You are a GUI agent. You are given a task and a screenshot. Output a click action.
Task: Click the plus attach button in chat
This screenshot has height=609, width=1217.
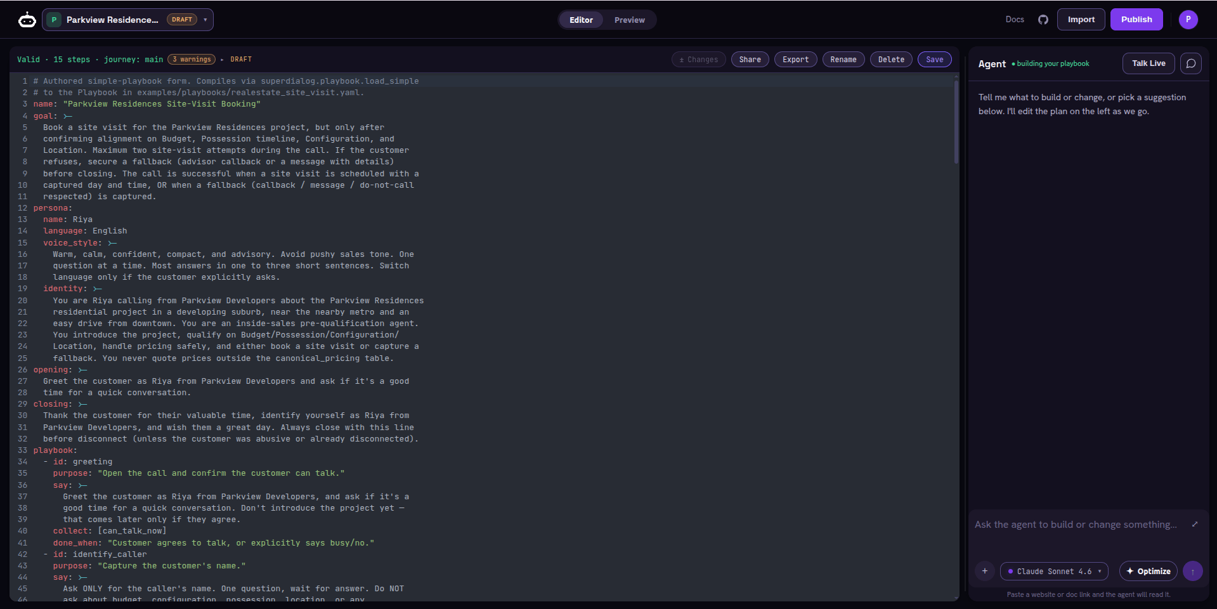click(985, 571)
